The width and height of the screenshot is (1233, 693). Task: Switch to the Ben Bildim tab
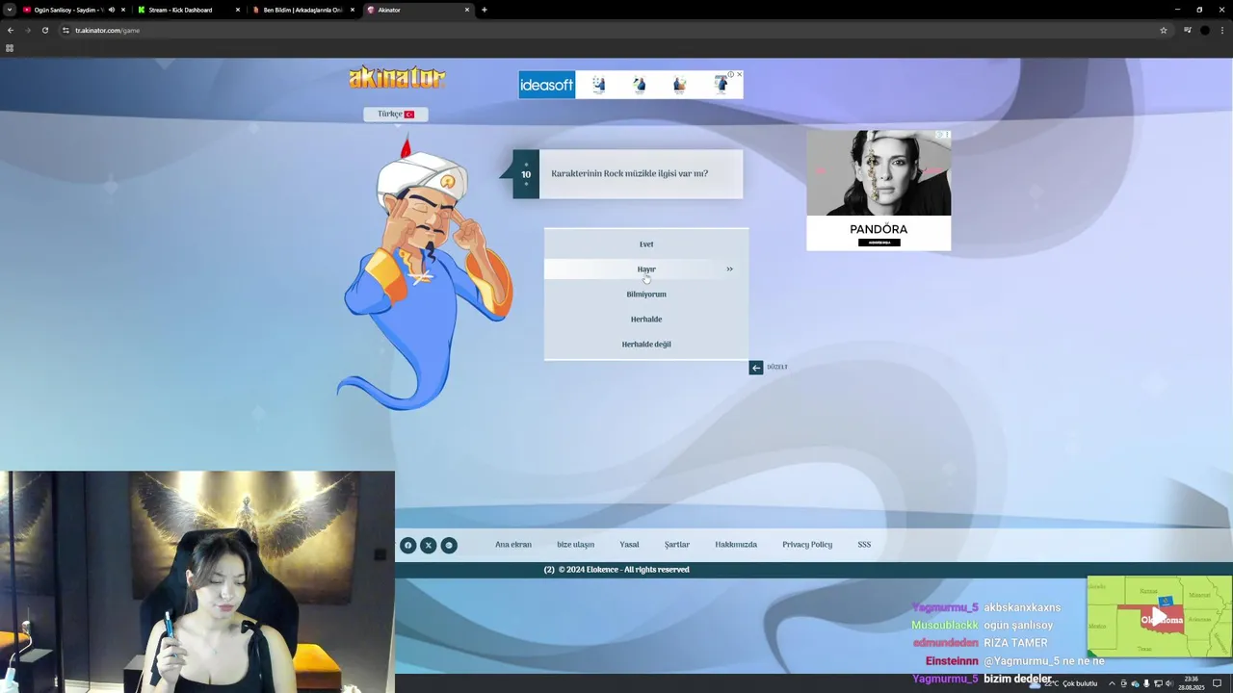(x=302, y=10)
